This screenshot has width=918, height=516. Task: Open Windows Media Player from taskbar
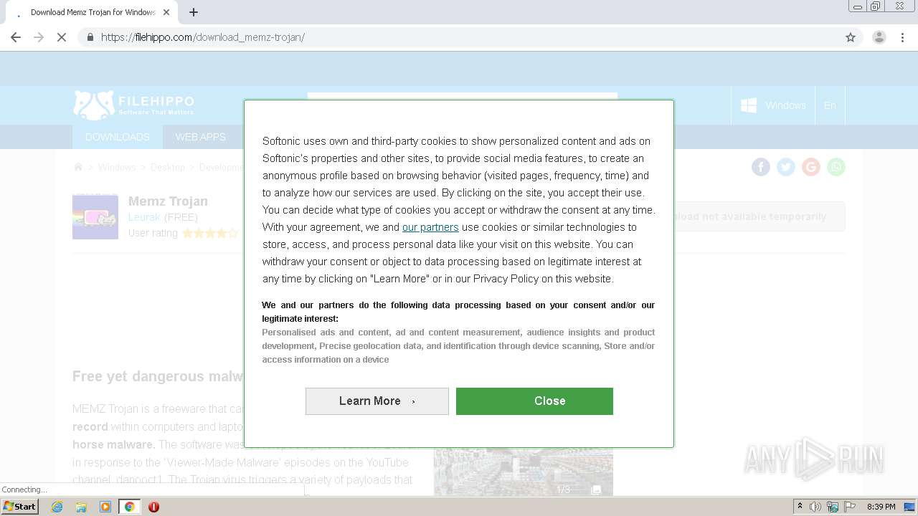tap(105, 507)
